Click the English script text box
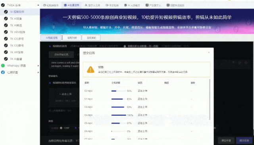 [64, 64]
